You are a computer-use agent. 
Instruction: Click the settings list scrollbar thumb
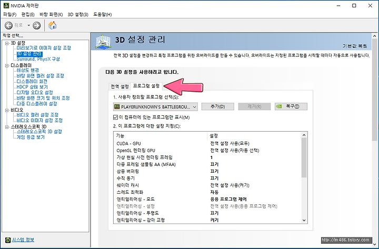coord(304,157)
